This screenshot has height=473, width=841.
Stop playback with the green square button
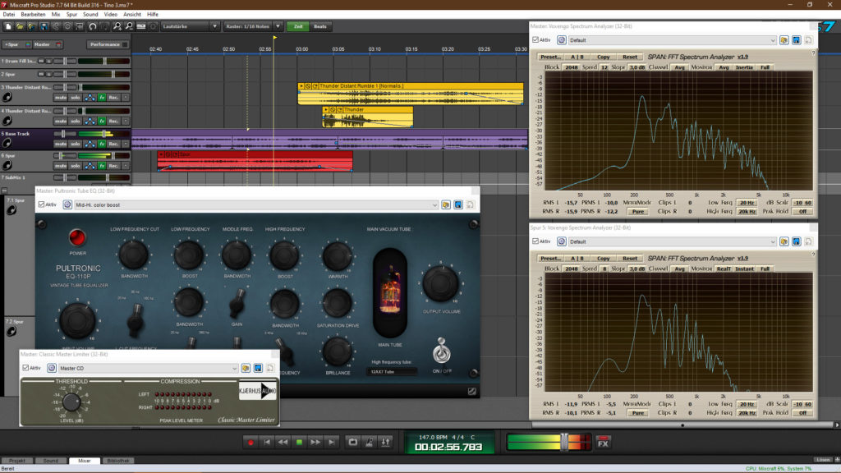(299, 443)
